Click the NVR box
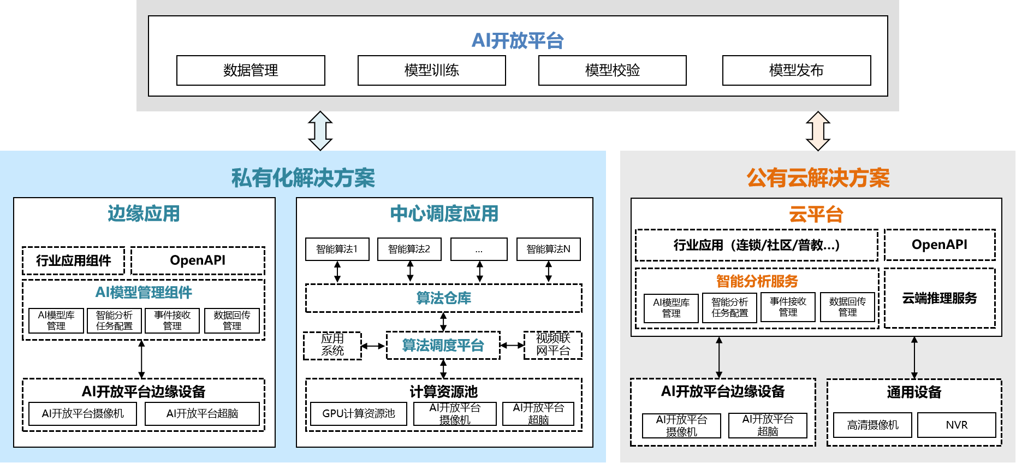The width and height of the screenshot is (1016, 463). (x=956, y=425)
